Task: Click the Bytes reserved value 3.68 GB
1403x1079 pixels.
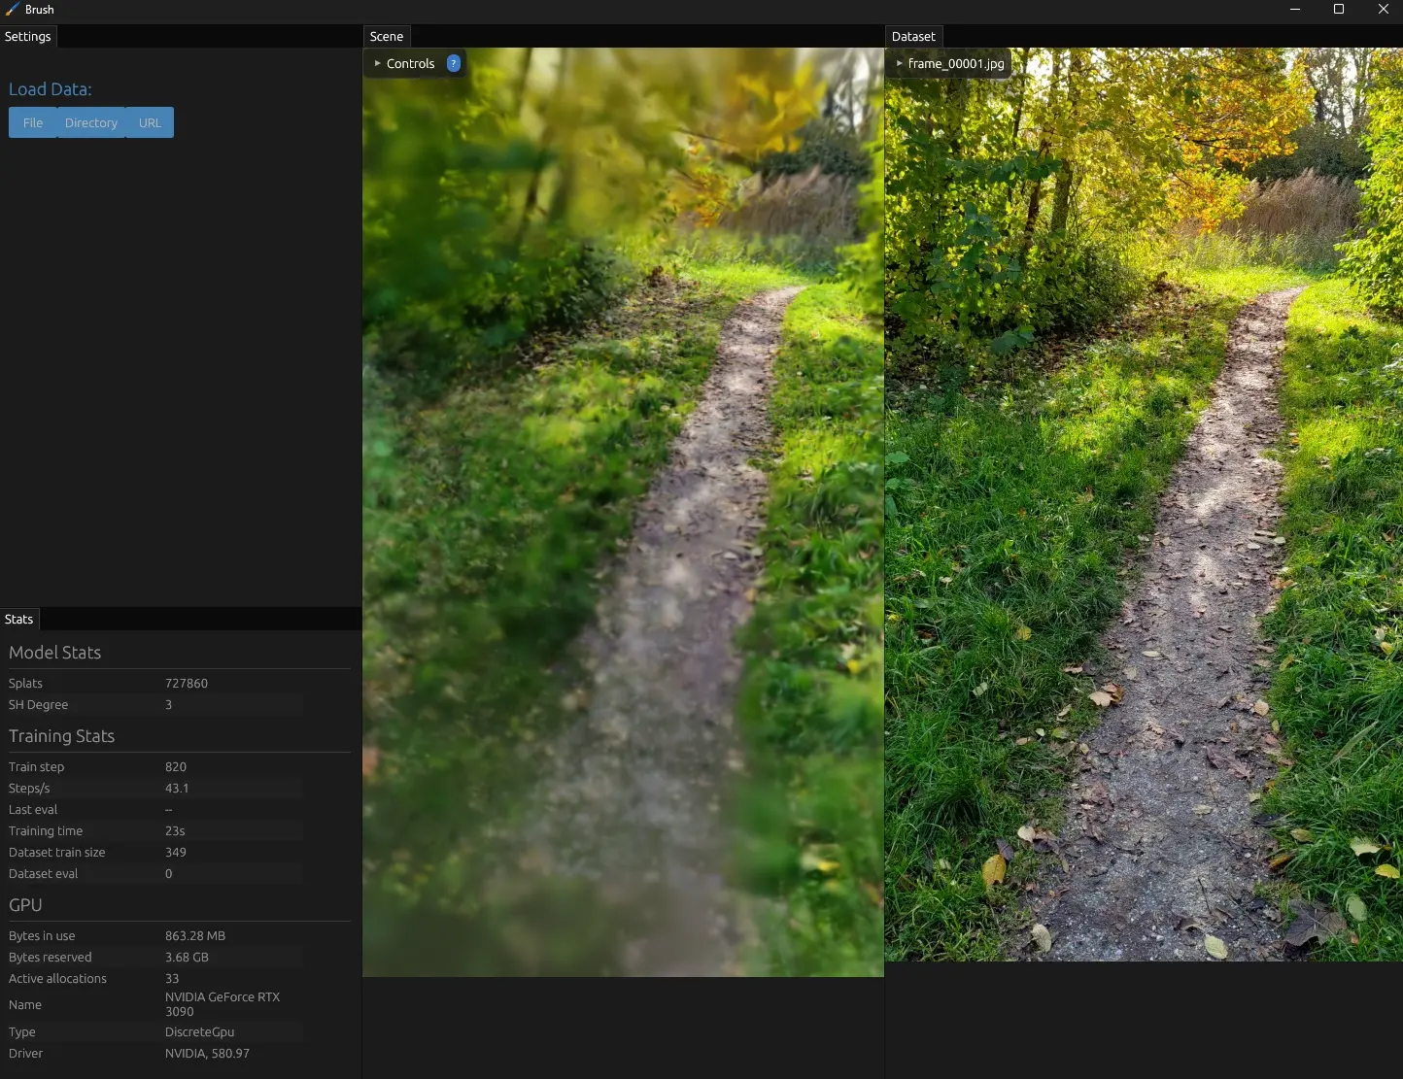Action: pos(187,958)
